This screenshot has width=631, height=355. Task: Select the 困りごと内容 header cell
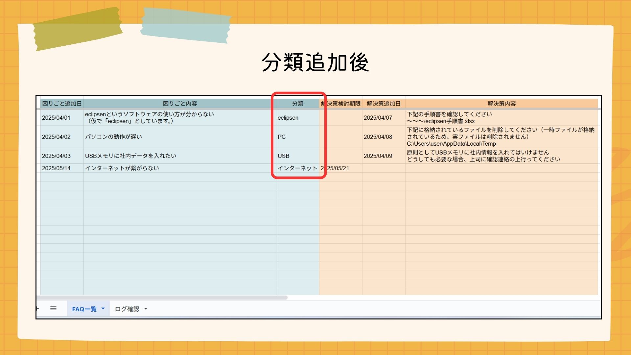coord(180,104)
